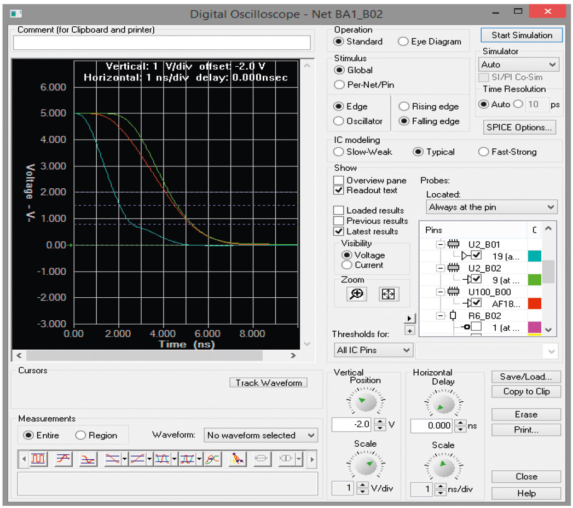Click Save/Load button
The width and height of the screenshot is (573, 508).
(526, 377)
